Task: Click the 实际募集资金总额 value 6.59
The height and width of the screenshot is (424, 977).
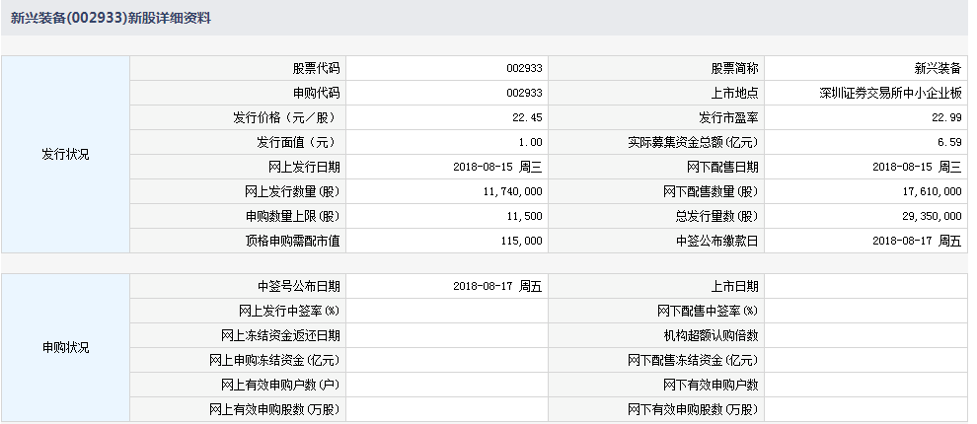Action: [949, 143]
